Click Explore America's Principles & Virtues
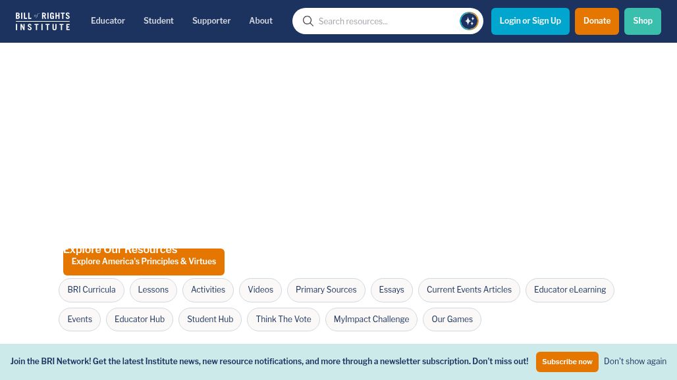The image size is (677, 380). tap(144, 262)
